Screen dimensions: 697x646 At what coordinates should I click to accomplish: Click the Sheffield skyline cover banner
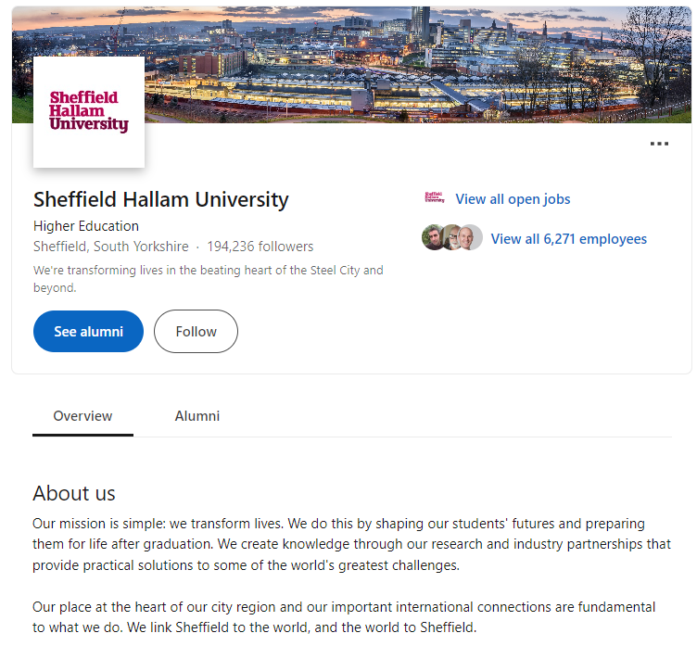pyautogui.click(x=417, y=65)
